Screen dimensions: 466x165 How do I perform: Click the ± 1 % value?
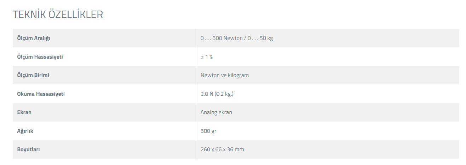(207, 57)
